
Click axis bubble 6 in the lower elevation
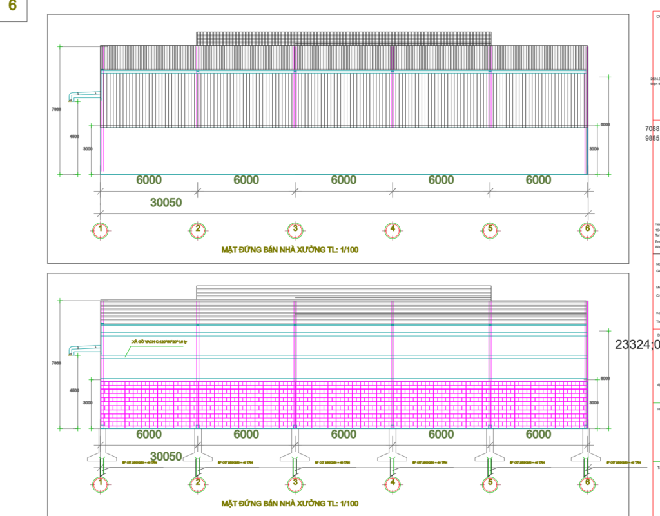point(588,484)
